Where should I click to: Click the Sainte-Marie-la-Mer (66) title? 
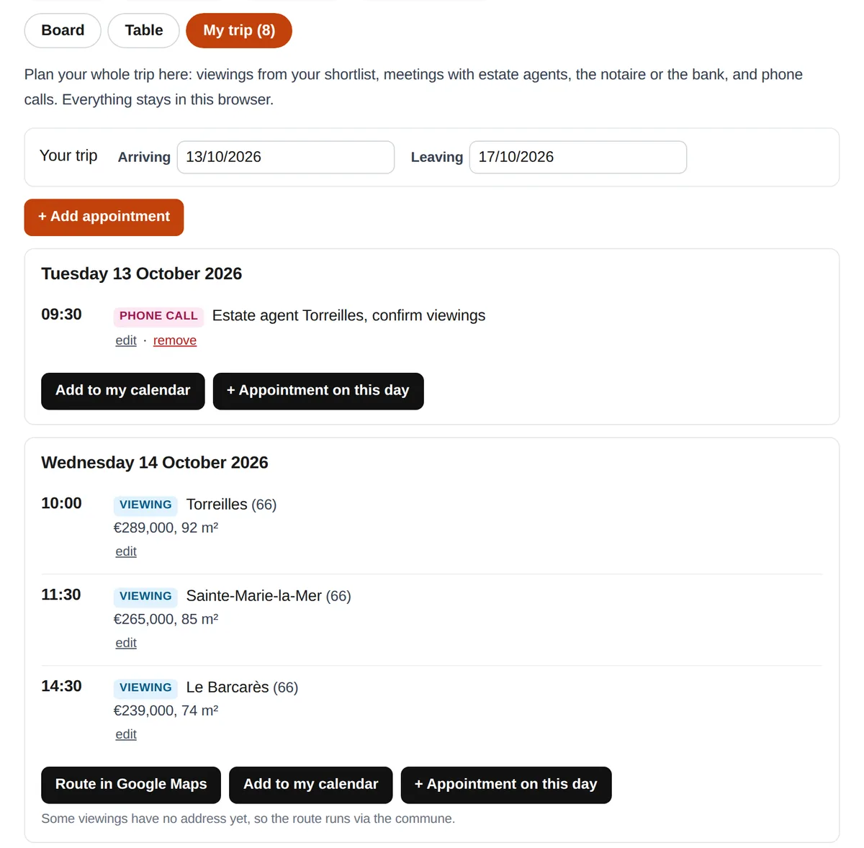[269, 596]
